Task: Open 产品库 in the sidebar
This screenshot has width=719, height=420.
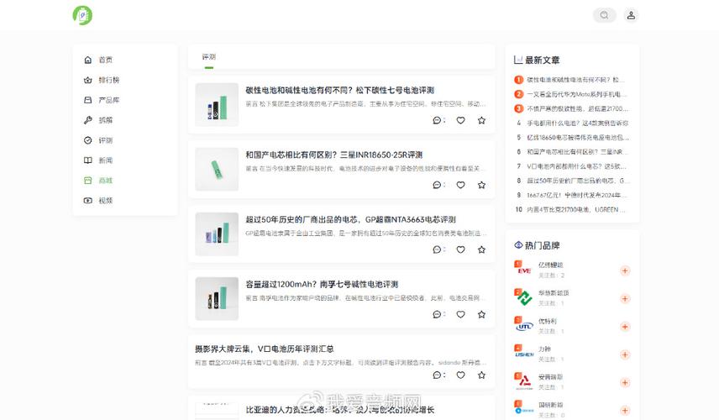Action: coord(108,100)
